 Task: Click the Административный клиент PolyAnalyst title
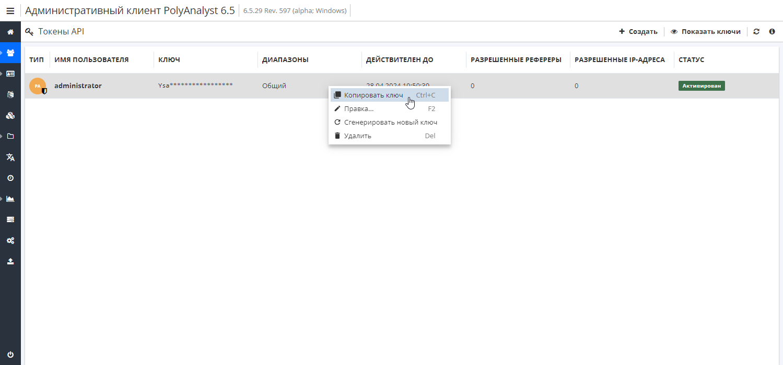coord(130,10)
